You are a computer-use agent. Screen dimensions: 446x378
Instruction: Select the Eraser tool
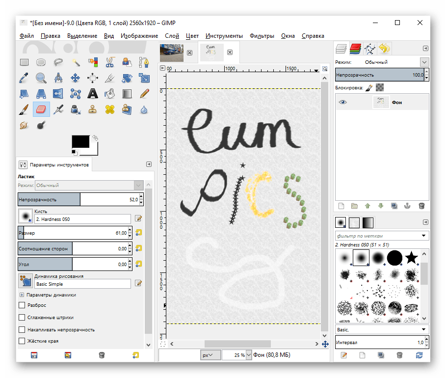click(41, 109)
